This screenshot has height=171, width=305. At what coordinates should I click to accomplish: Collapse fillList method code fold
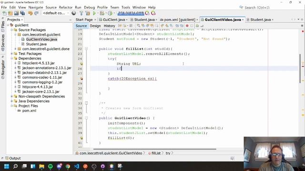point(86,48)
